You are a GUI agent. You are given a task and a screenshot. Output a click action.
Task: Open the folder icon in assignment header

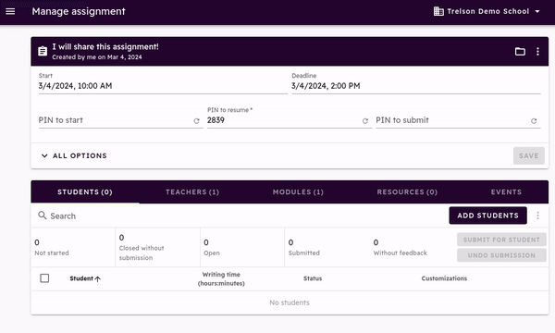(520, 52)
